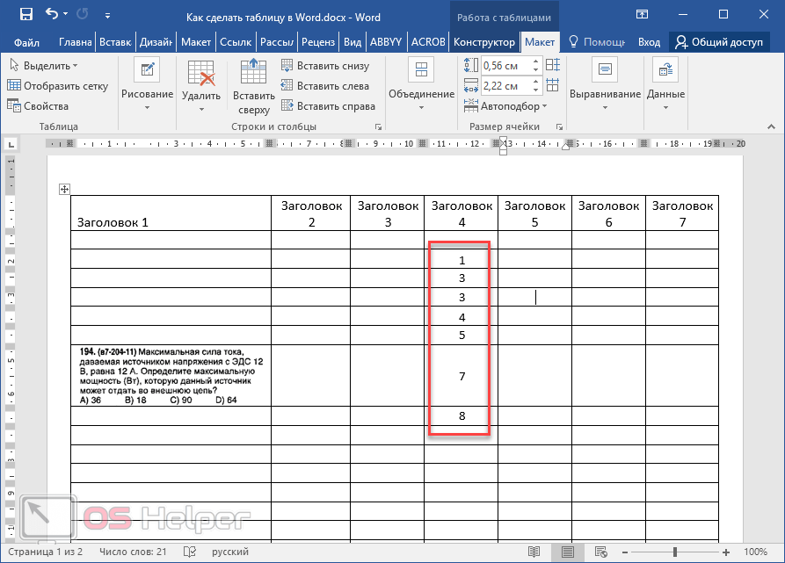Expand the Выделить dropdown
This screenshot has width=785, height=563.
coord(44,66)
